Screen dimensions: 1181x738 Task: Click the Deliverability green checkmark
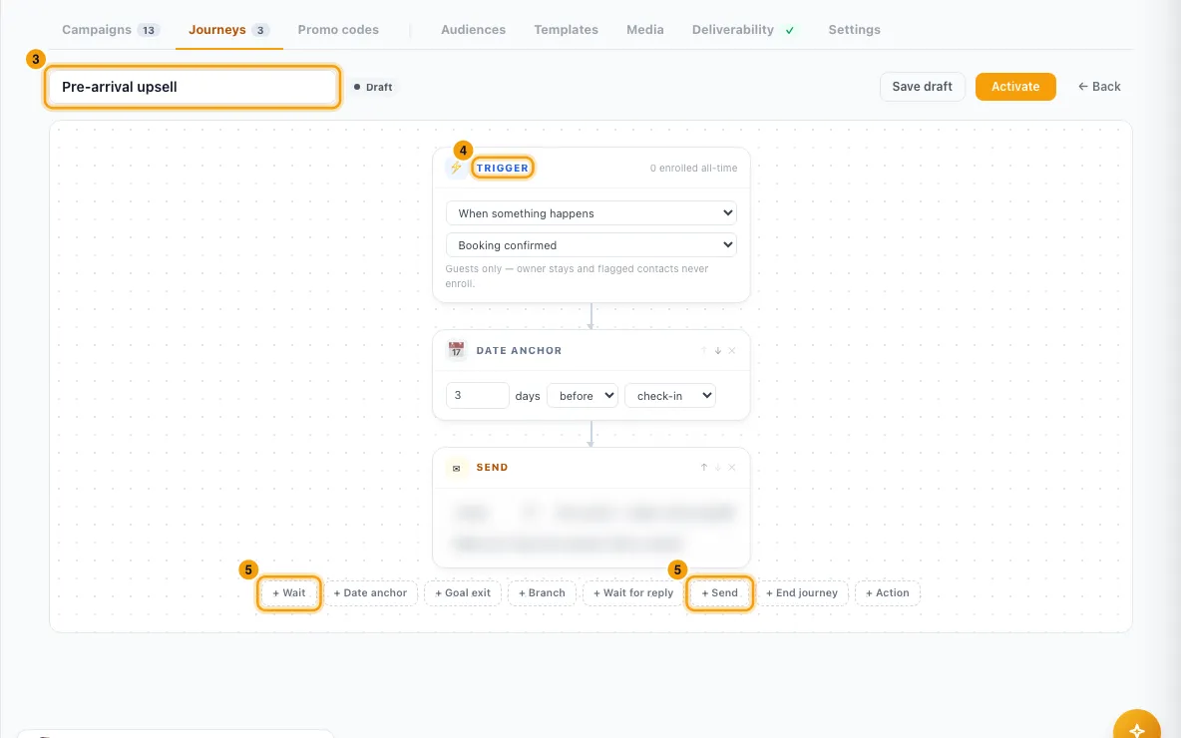[789, 30]
